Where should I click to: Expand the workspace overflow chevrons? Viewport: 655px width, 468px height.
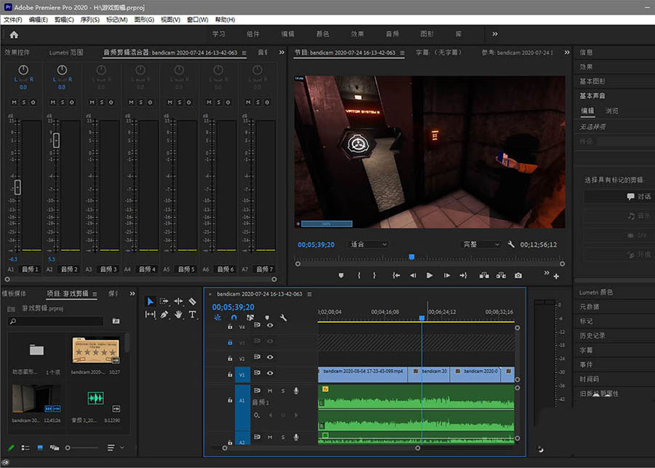point(495,34)
